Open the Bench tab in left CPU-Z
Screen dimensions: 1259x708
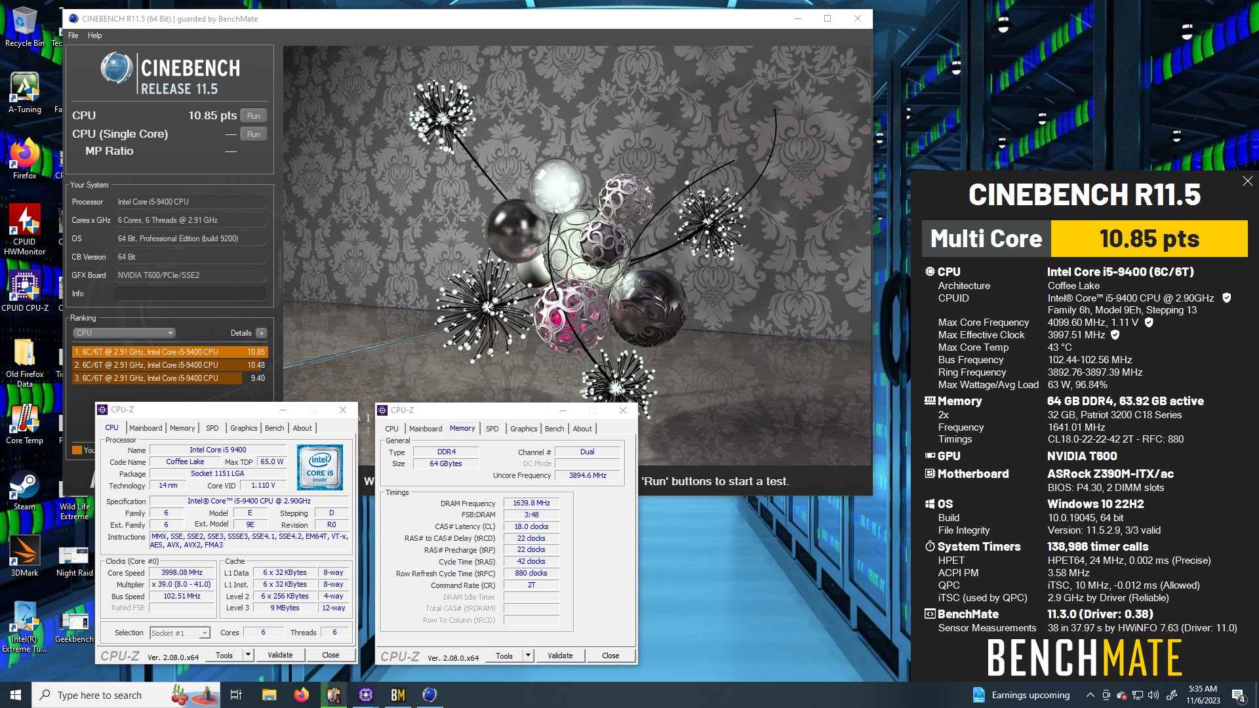click(274, 428)
